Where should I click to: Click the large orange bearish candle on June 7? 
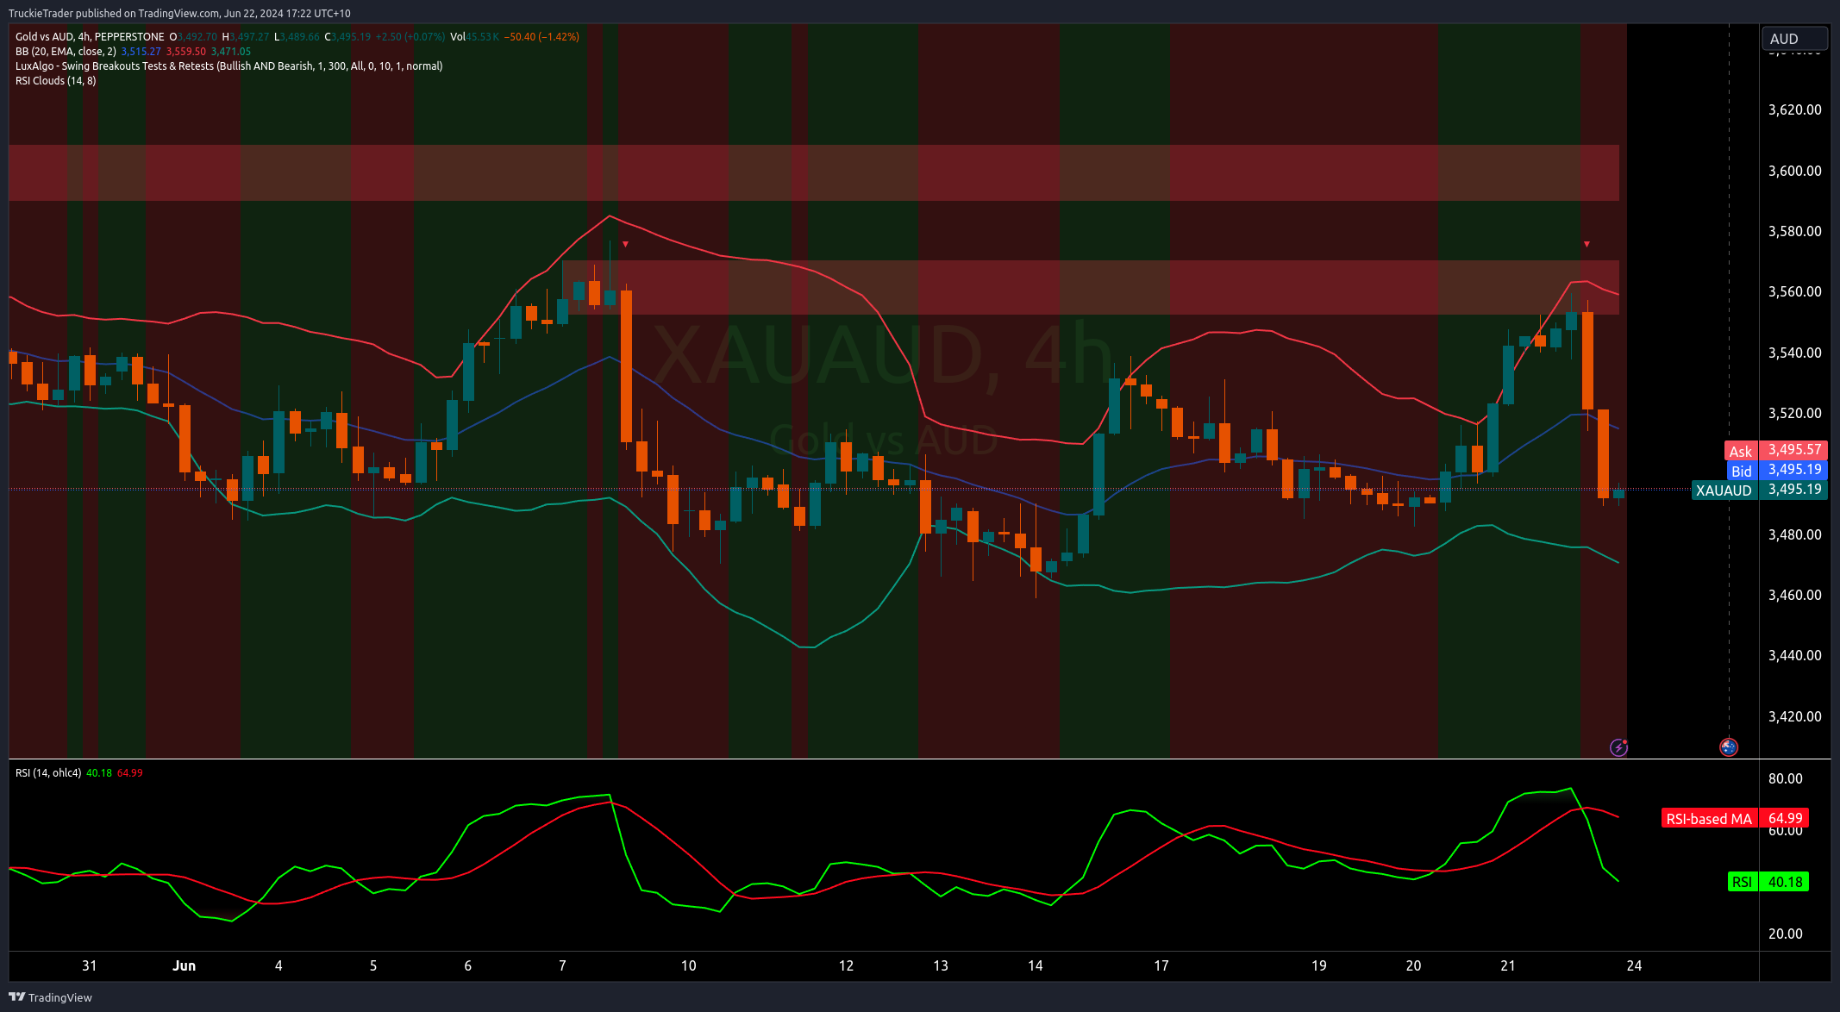click(x=626, y=366)
